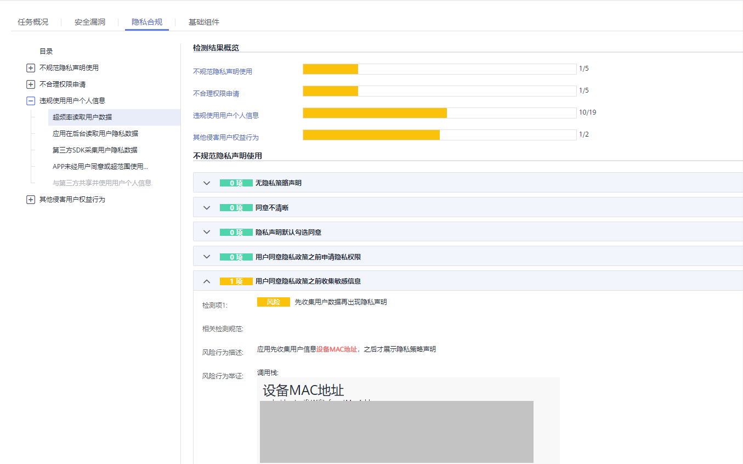The height and width of the screenshot is (464, 743).
Task: Expand the 不规范隐私声明使用 tree node
Action: 30,67
